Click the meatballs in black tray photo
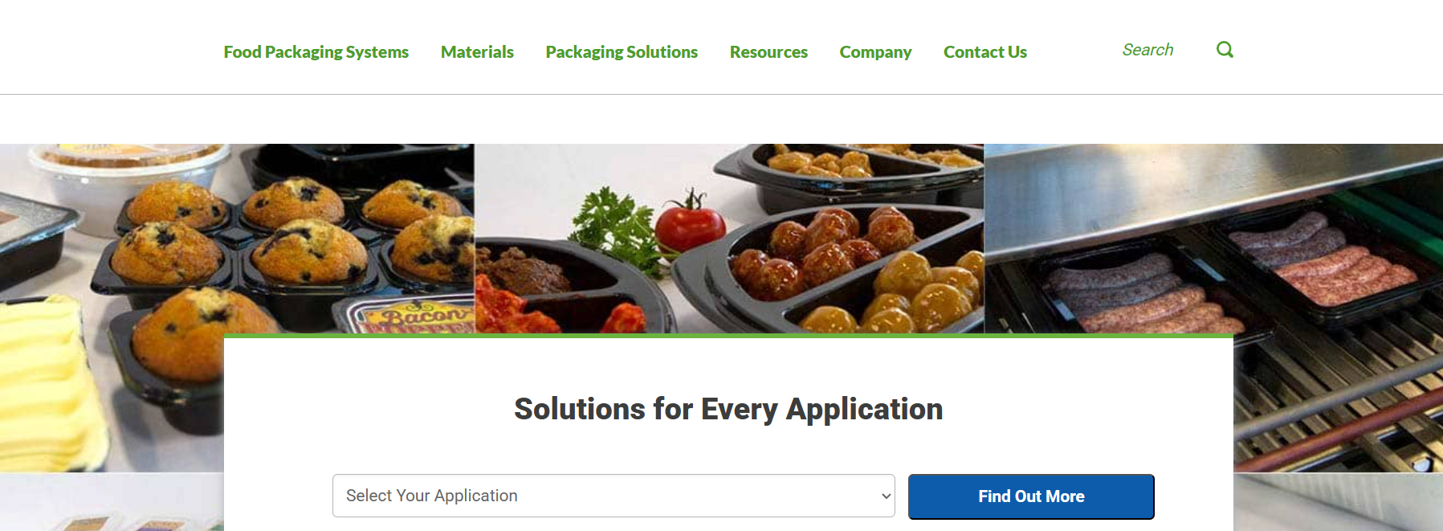Viewport: 1443px width, 531px height. [x=827, y=257]
